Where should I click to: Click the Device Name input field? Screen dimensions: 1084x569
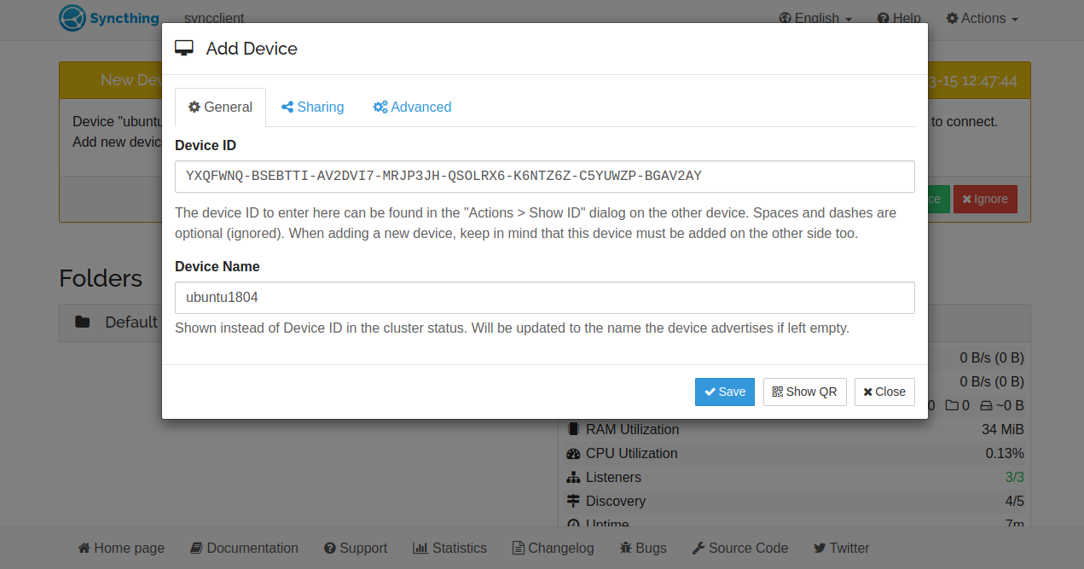(544, 298)
